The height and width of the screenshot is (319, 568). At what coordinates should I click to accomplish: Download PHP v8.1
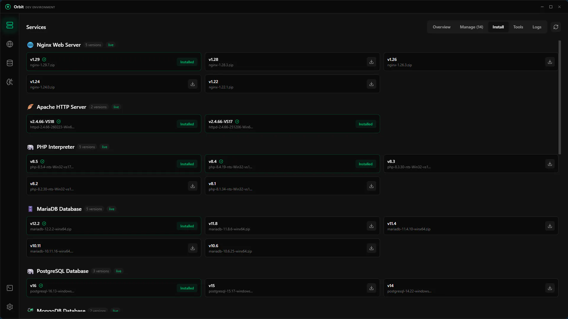tap(371, 186)
